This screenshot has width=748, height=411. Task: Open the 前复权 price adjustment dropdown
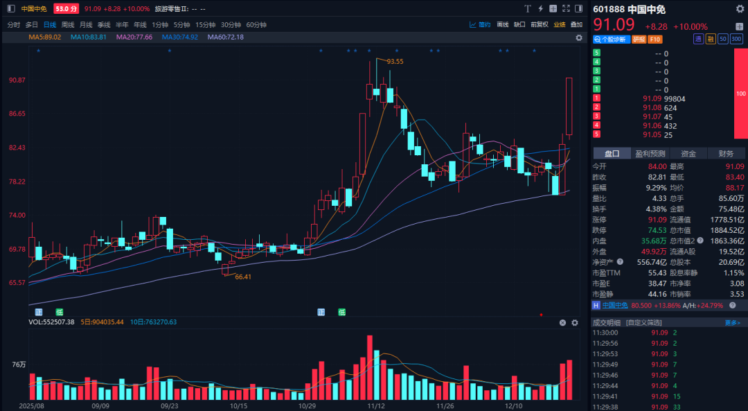point(540,24)
